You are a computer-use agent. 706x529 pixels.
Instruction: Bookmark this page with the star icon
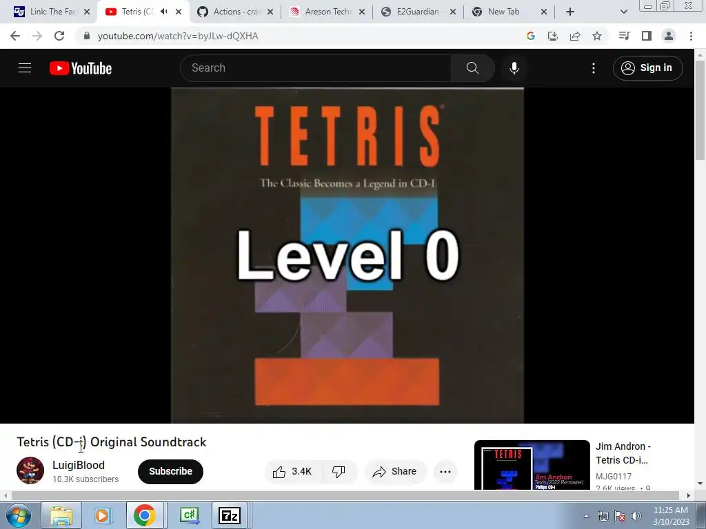(x=597, y=36)
